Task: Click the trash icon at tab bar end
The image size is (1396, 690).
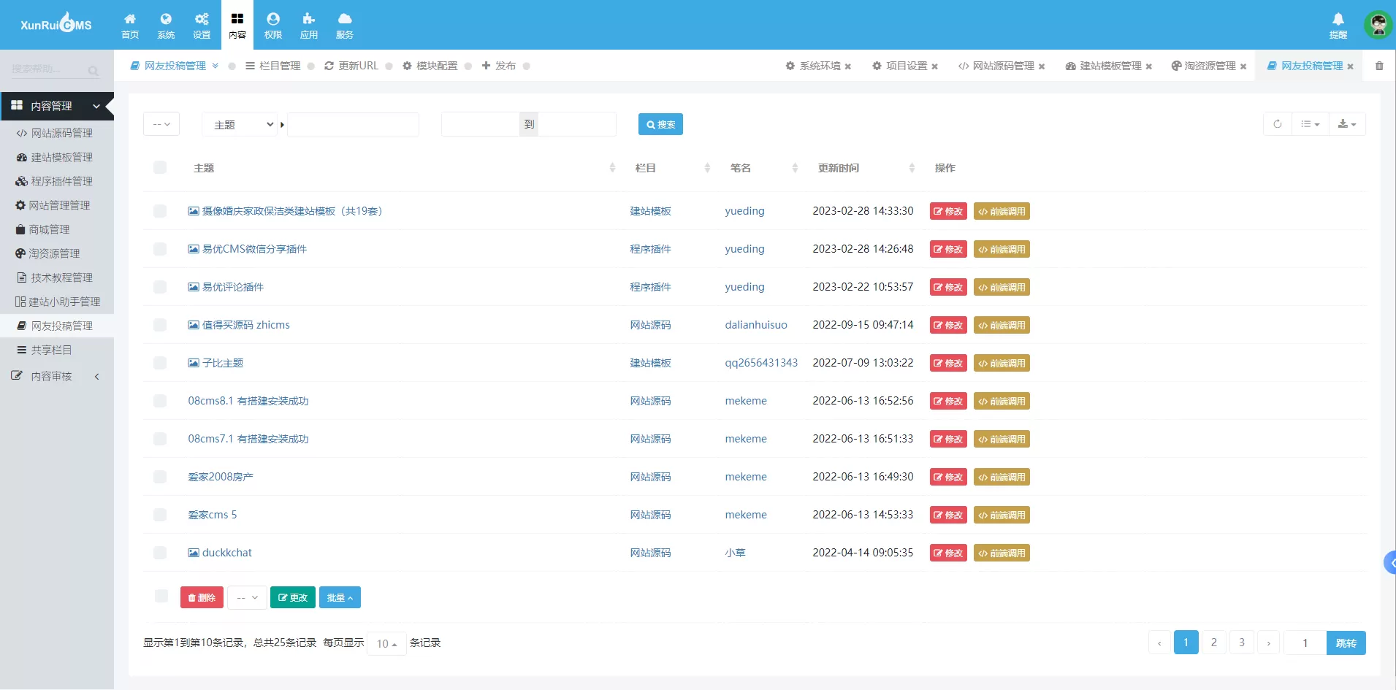Action: (1379, 66)
